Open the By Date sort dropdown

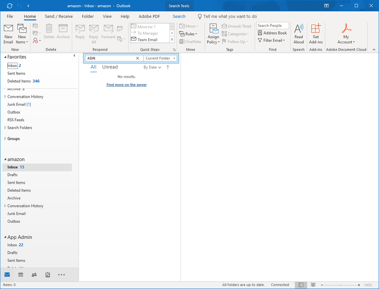point(152,67)
